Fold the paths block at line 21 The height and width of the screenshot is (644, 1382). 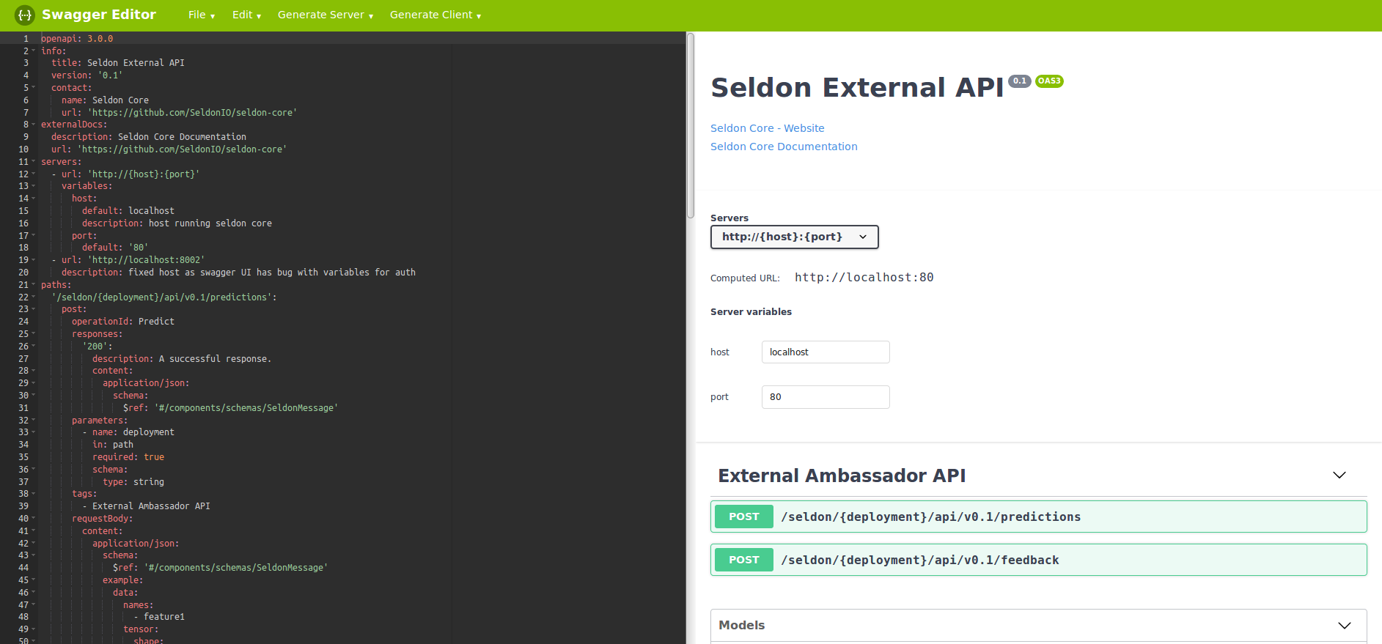[x=33, y=285]
